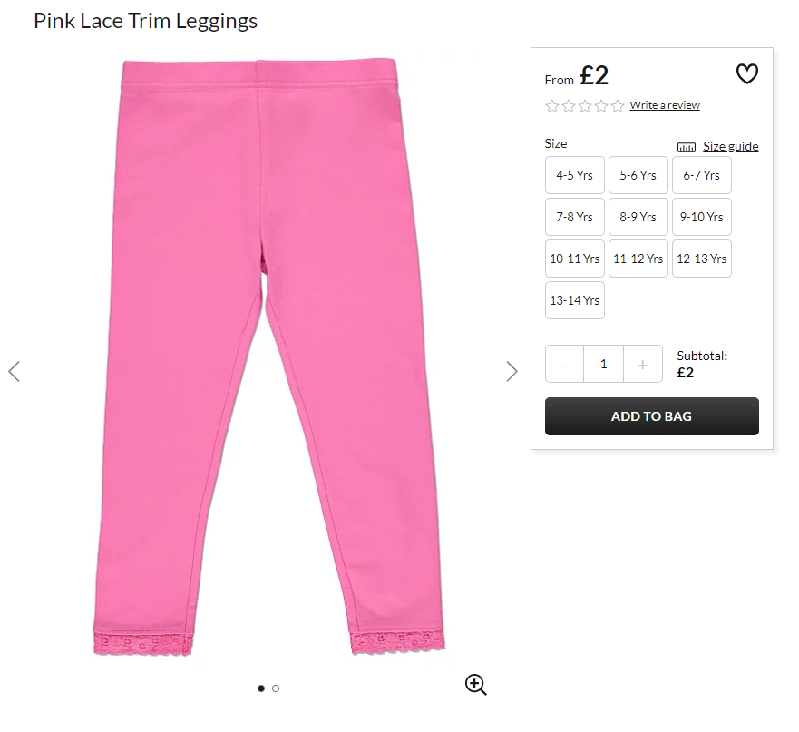Image resolution: width=799 pixels, height=732 pixels.
Task: Decrease quantity with minus button
Action: click(565, 365)
